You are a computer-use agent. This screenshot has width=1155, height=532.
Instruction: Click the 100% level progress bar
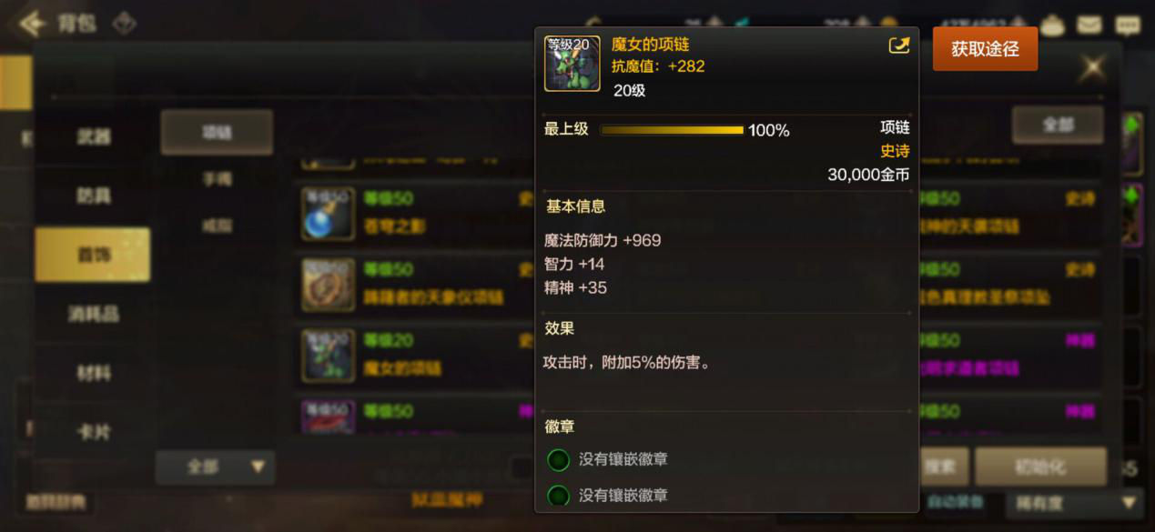(x=672, y=130)
